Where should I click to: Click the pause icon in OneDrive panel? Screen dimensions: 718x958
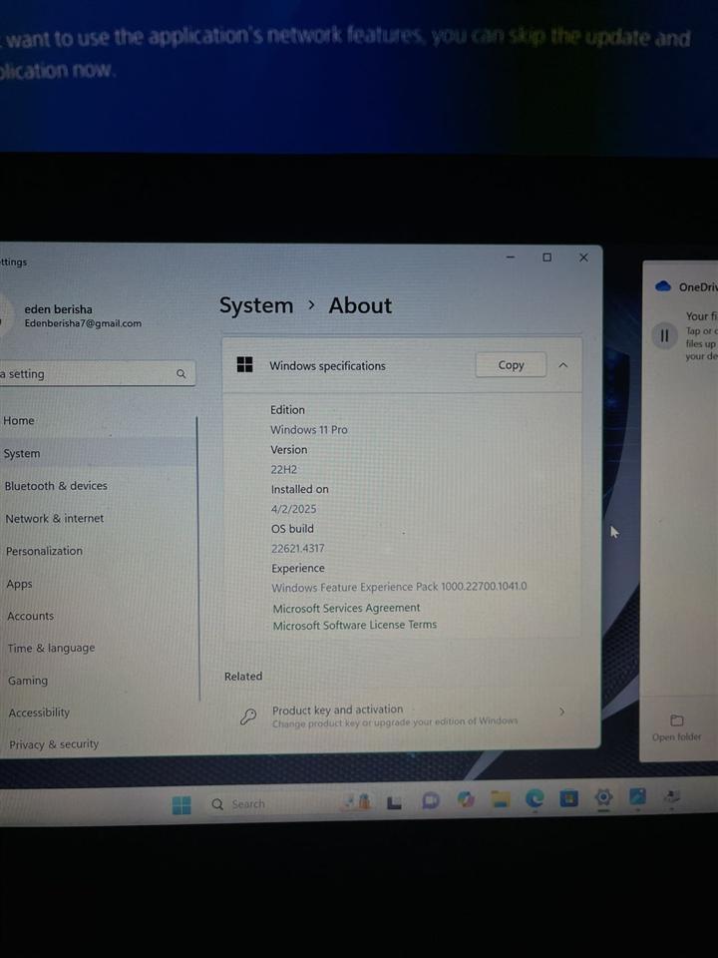tap(664, 335)
